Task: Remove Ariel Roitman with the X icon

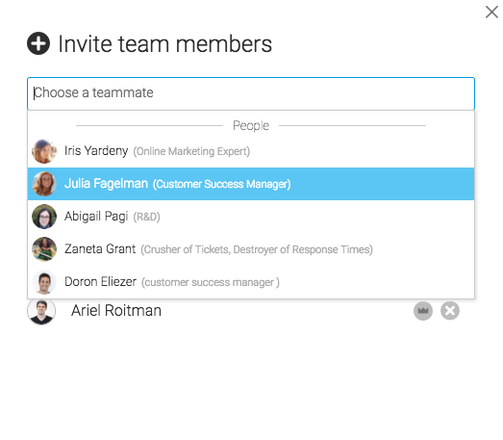Action: pyautogui.click(x=450, y=311)
